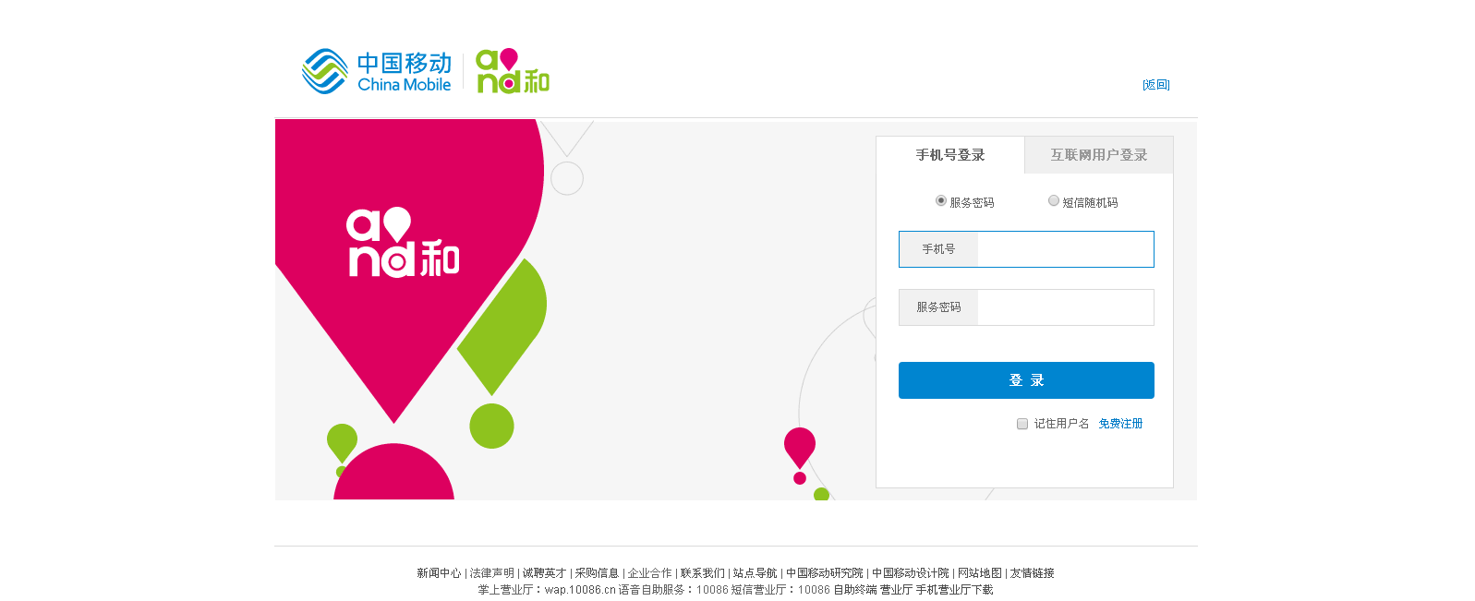Open 采购信息 footer link
Screen dimensions: 1475x601
[x=597, y=573]
